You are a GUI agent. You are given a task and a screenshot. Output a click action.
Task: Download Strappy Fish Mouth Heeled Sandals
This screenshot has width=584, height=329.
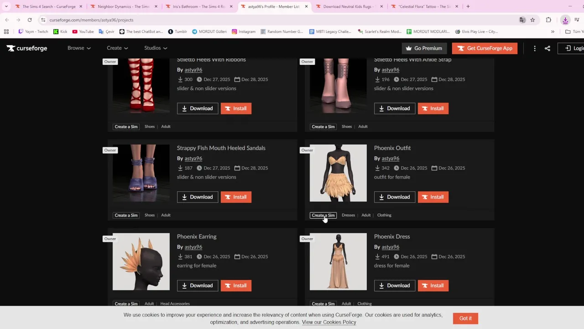tap(198, 197)
